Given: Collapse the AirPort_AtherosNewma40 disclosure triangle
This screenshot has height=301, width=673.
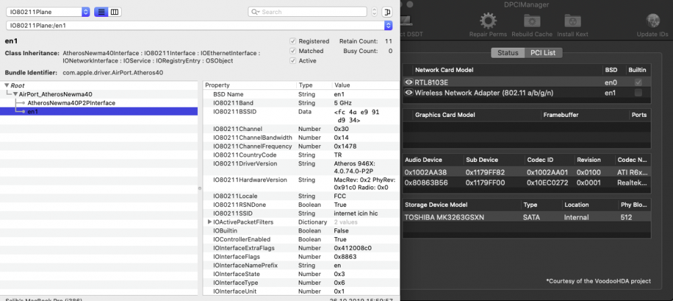Looking at the screenshot, I should (x=15, y=94).
